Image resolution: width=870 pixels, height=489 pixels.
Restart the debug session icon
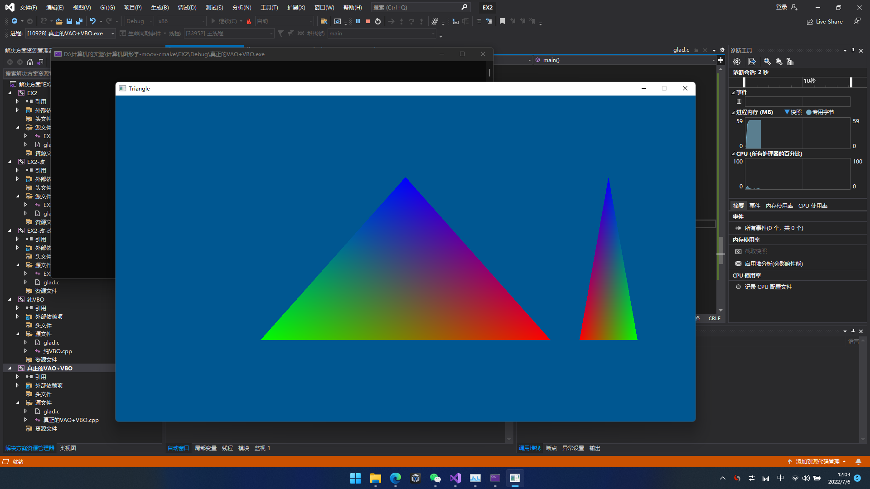(x=378, y=21)
